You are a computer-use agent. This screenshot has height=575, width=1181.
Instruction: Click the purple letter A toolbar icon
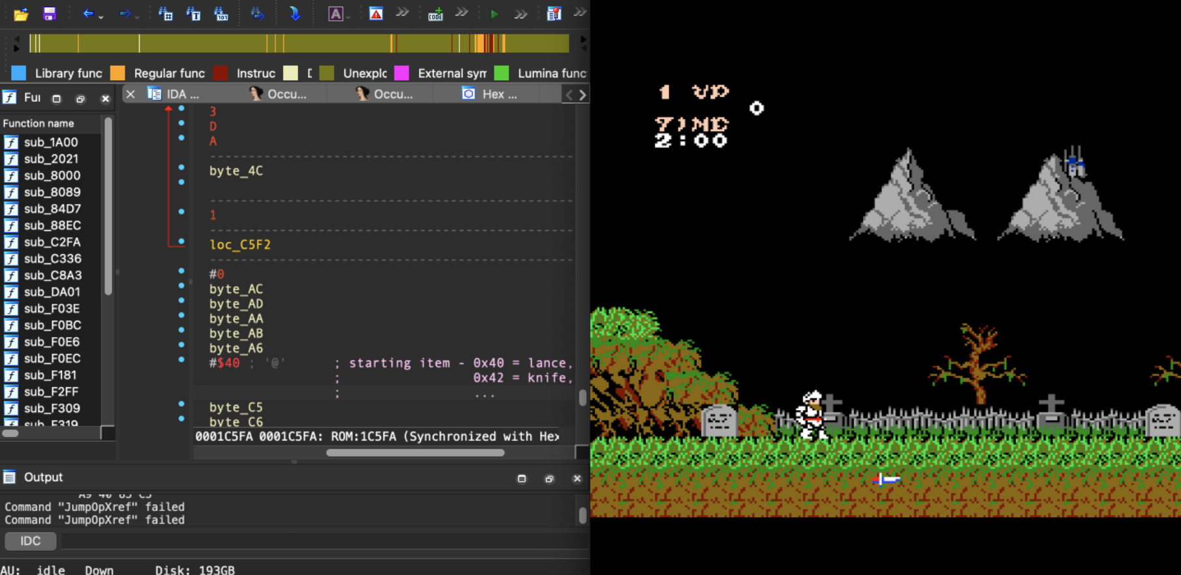(335, 14)
